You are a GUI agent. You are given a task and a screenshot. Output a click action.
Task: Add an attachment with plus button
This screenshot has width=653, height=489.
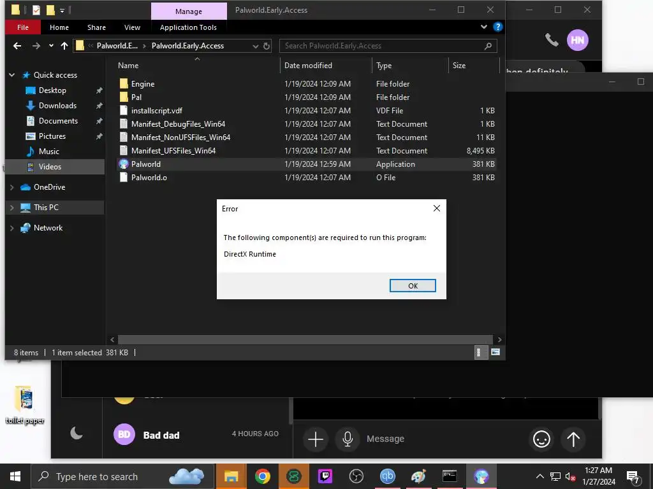coord(315,439)
